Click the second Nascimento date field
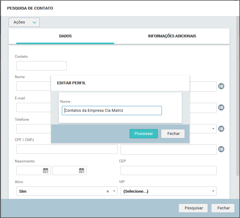Image resolution: width=240 pixels, height=218 pixels. [x=70, y=170]
